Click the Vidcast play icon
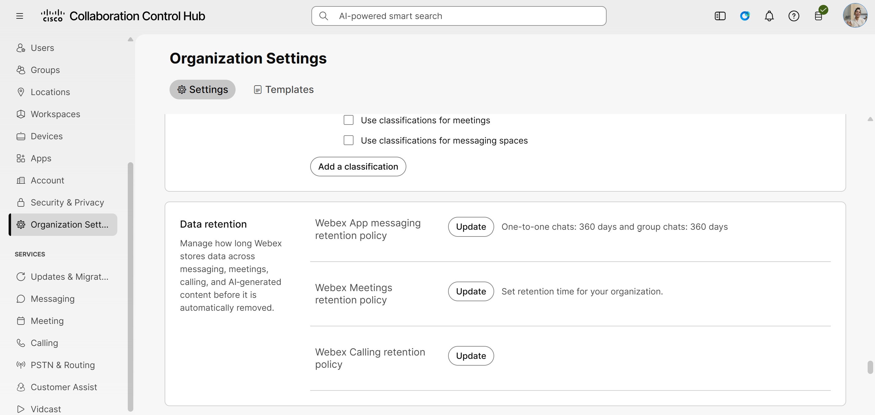Image resolution: width=875 pixels, height=415 pixels. 21,409
